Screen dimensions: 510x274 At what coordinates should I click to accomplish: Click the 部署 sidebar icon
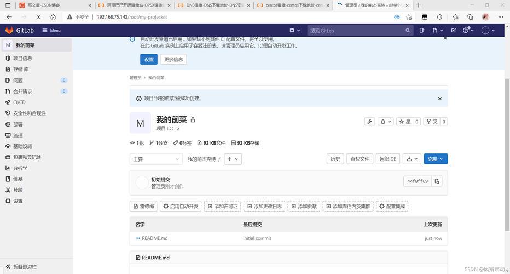[x=8, y=124]
